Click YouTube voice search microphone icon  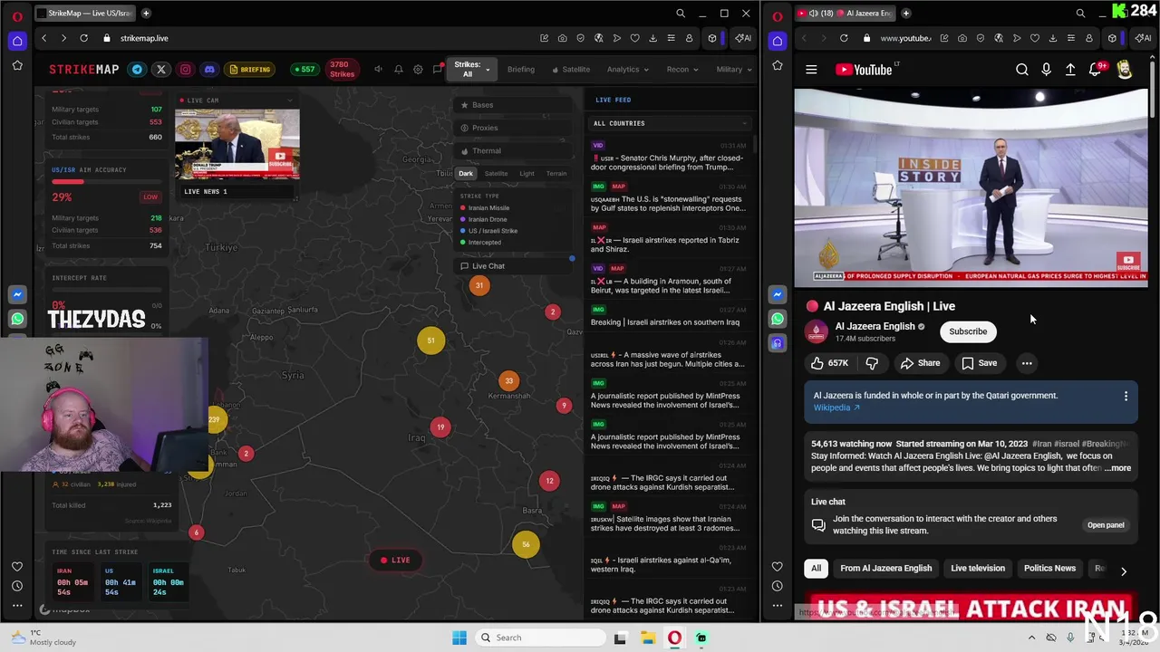1046,70
